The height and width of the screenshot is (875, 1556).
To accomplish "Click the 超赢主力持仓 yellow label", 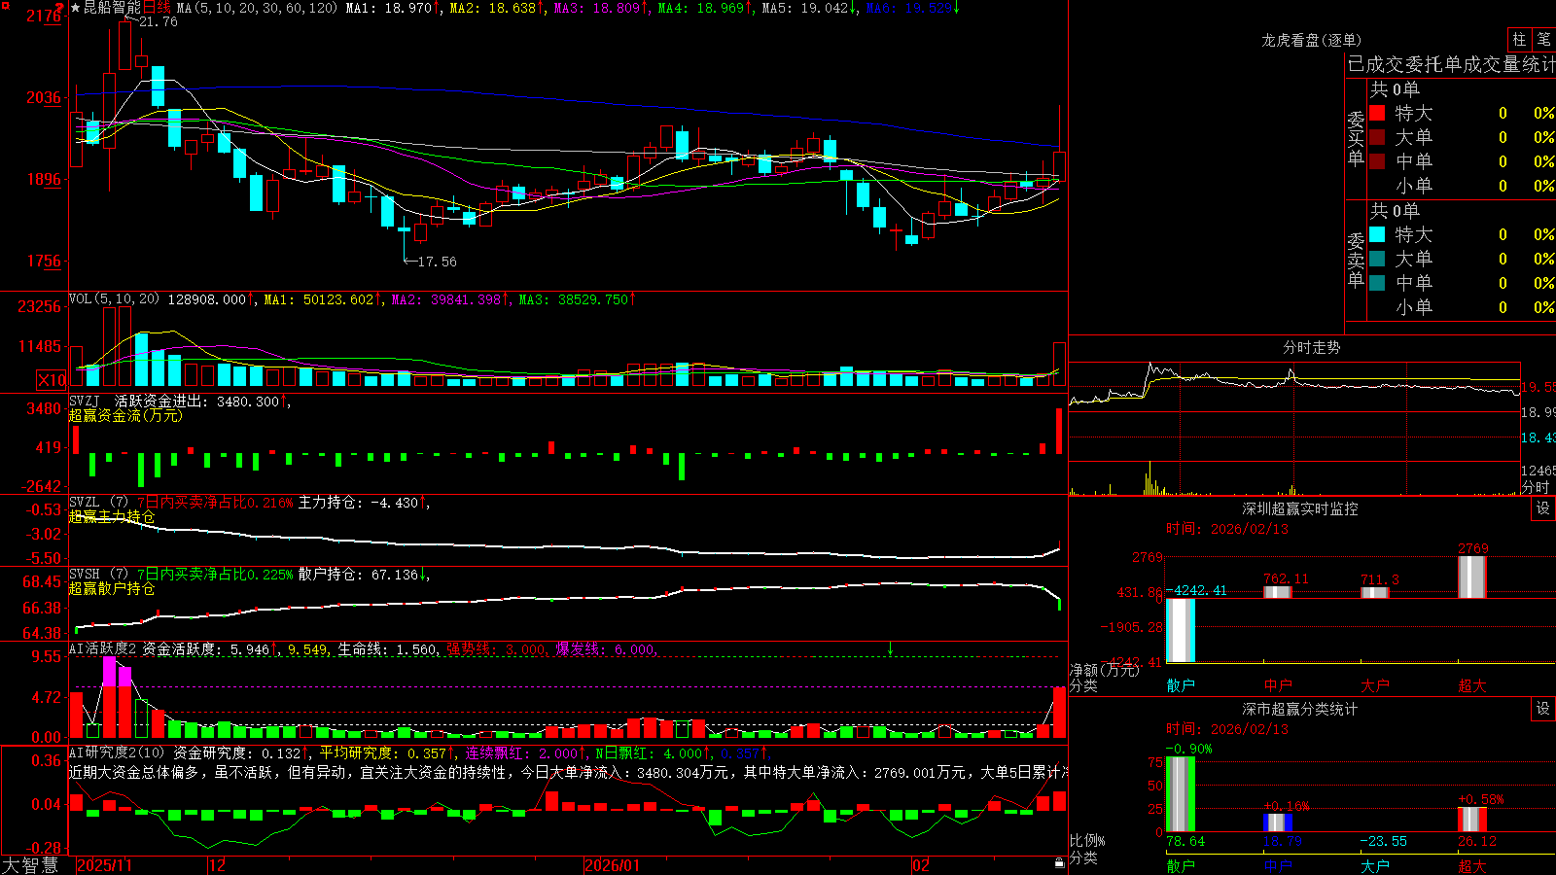I will [x=112, y=516].
